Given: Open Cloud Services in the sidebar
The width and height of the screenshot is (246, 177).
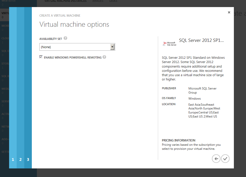Looking at the screenshot, I should (5, 39).
